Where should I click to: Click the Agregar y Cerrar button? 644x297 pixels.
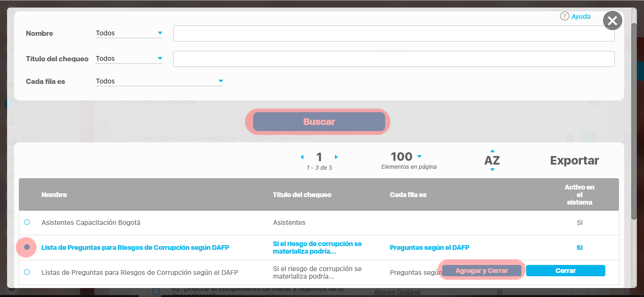point(481,271)
